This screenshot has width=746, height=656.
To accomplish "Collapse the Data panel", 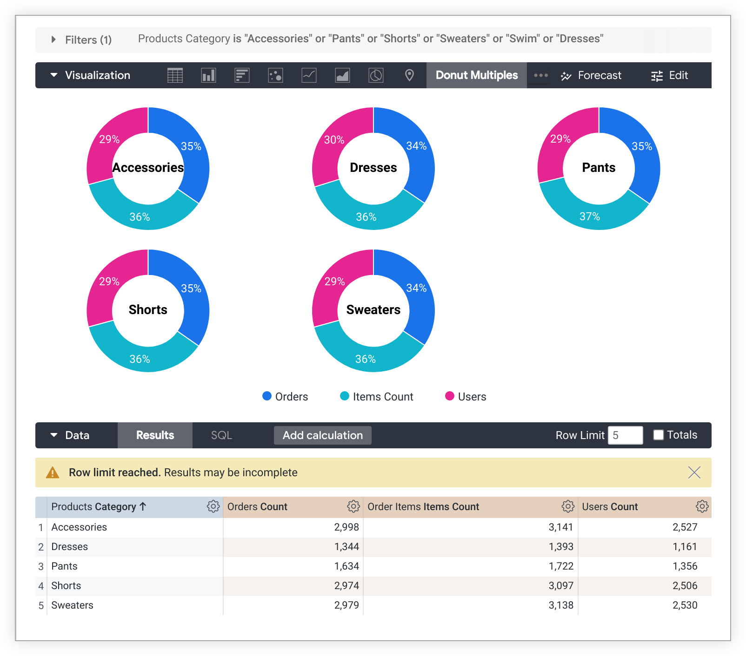I will pos(54,435).
